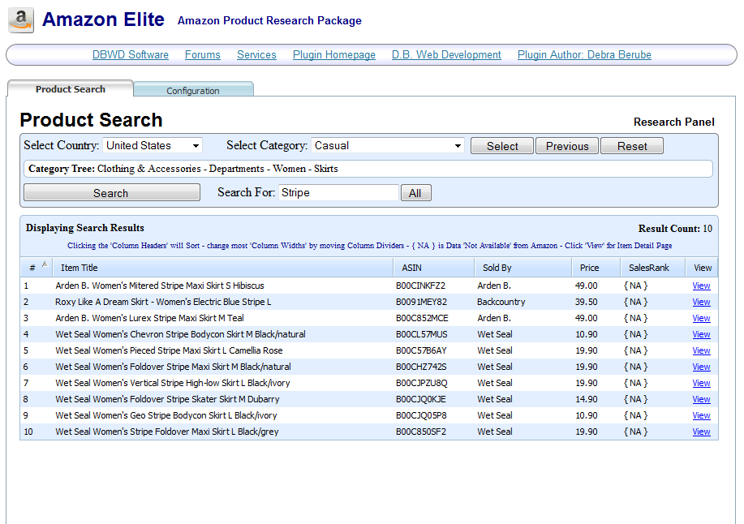The width and height of the screenshot is (744, 524).
Task: Click the 39.50 price cell
Action: click(x=586, y=302)
